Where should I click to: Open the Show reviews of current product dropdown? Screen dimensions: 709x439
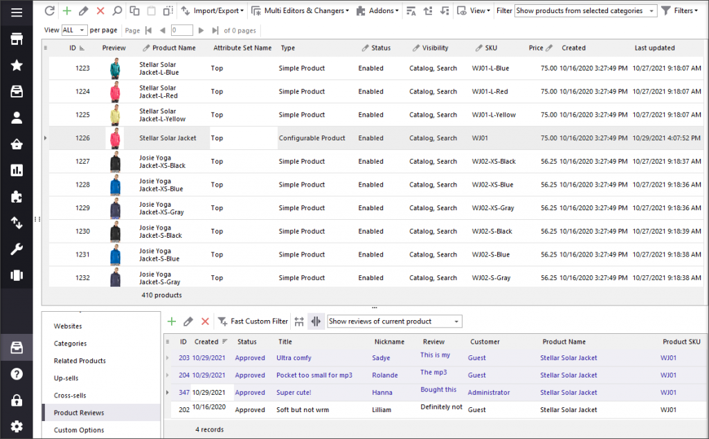click(394, 321)
